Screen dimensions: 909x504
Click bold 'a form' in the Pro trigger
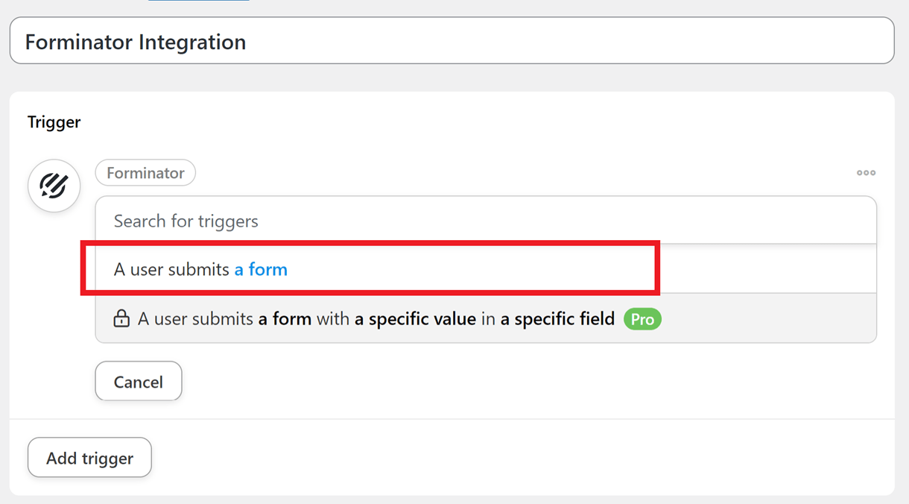[285, 319]
